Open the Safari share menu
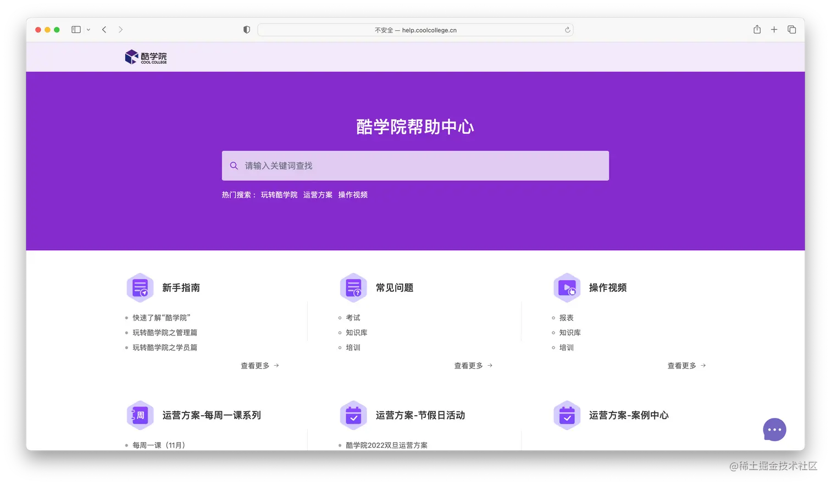The height and width of the screenshot is (485, 831). pyautogui.click(x=757, y=29)
